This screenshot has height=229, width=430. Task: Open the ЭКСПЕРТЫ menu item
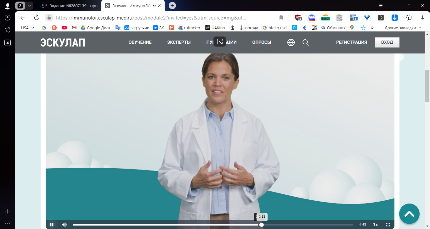click(x=179, y=42)
